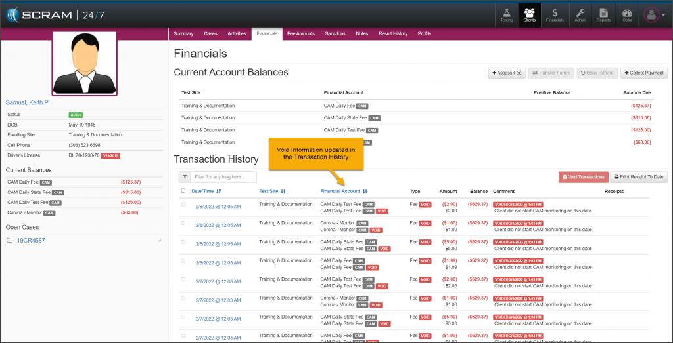This screenshot has height=343, width=673.
Task: Toggle the select-all transactions checkbox
Action: (x=183, y=191)
